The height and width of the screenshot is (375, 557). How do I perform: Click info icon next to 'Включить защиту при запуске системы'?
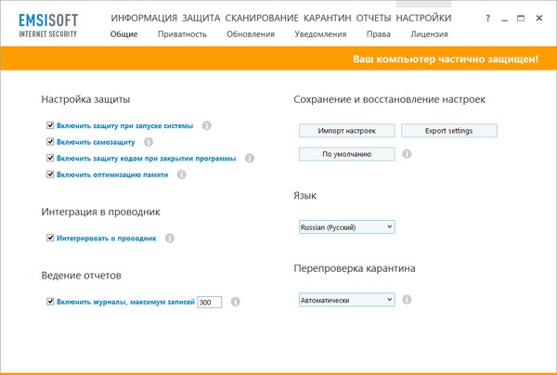click(207, 124)
